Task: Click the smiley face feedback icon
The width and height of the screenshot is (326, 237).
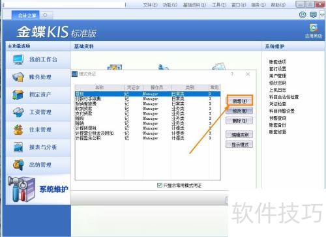Action: (x=303, y=14)
